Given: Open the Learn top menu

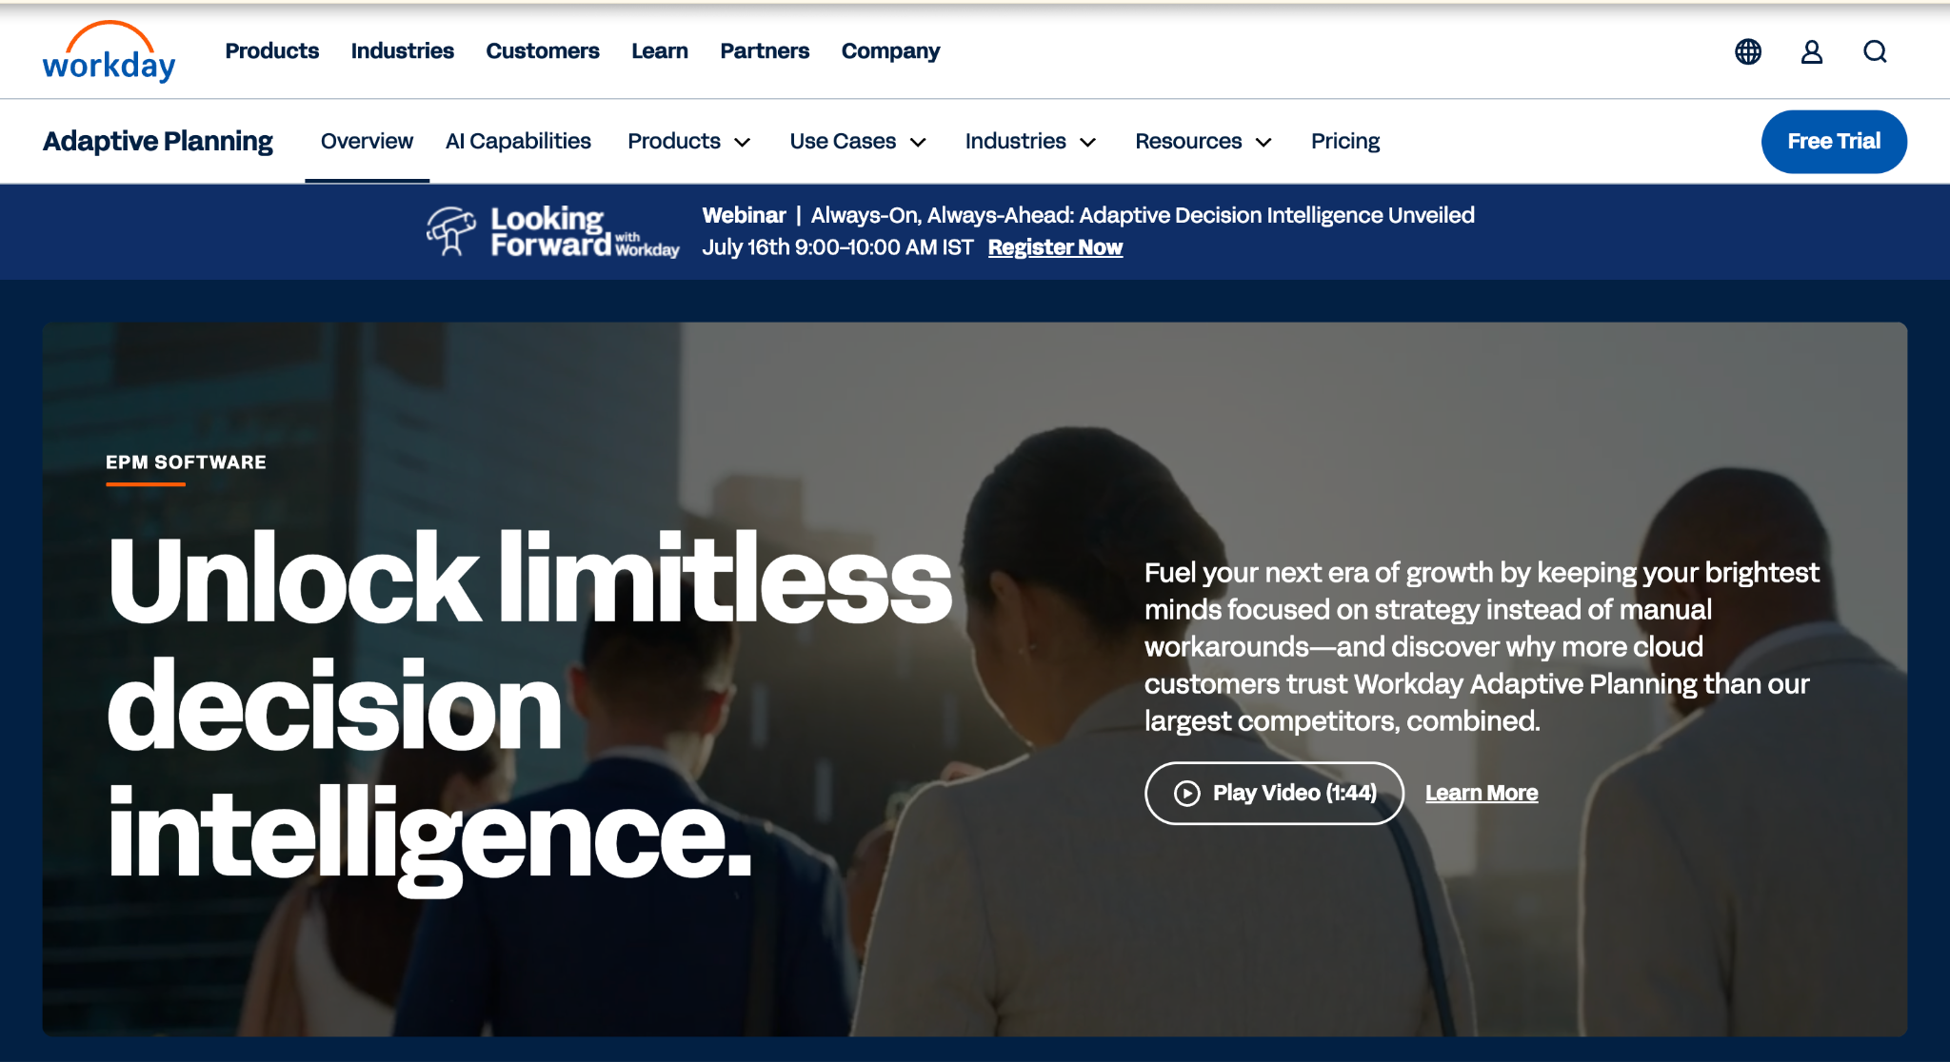Looking at the screenshot, I should coord(660,50).
